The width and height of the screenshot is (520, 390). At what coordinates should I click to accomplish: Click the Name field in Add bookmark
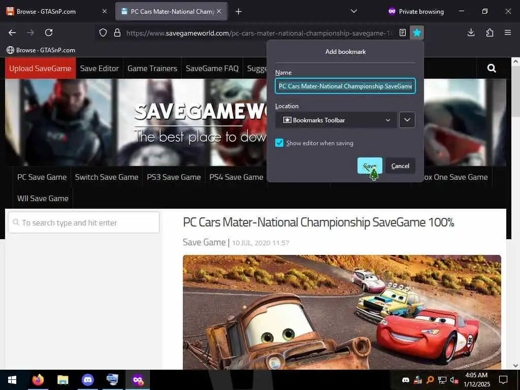click(x=345, y=86)
